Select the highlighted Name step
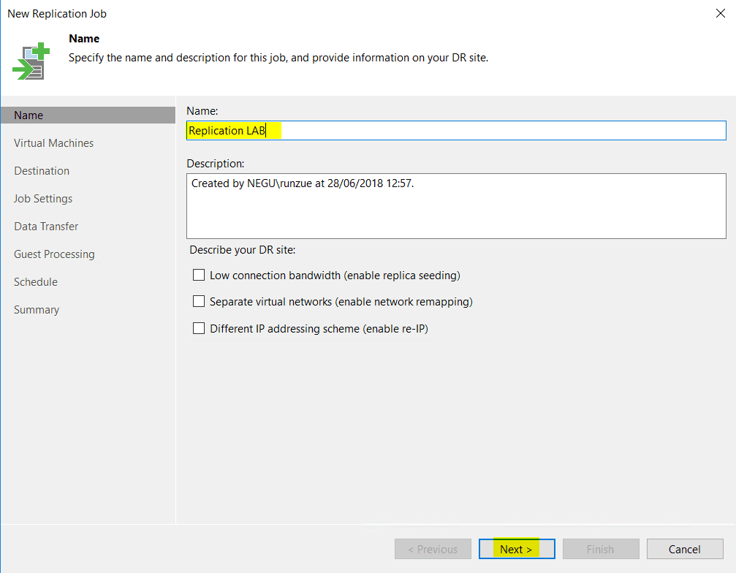This screenshot has width=736, height=573. click(x=28, y=115)
